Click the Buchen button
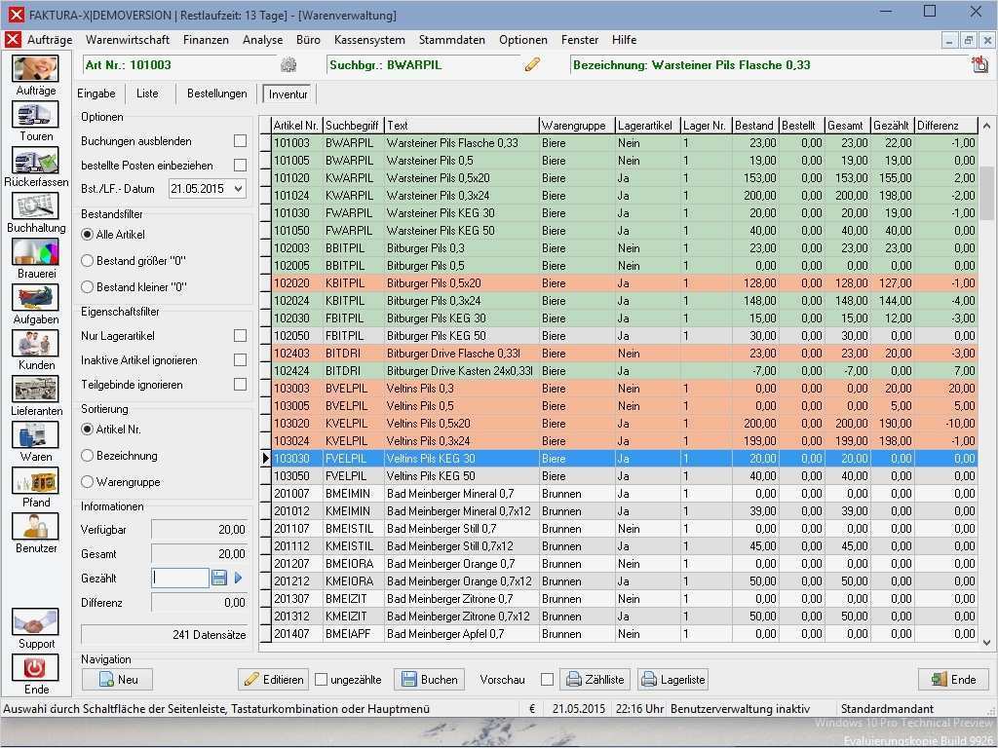The image size is (998, 748). [429, 679]
